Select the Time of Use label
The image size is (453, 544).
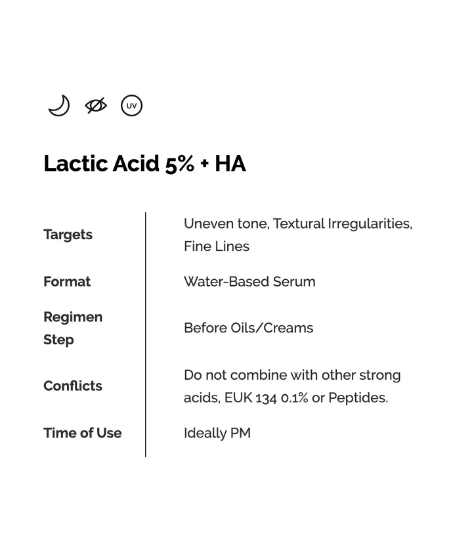[83, 433]
